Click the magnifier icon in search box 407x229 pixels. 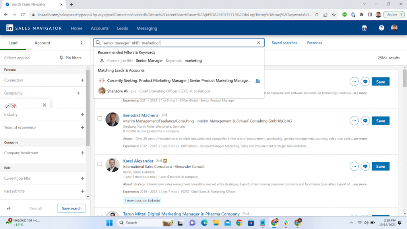coord(98,43)
